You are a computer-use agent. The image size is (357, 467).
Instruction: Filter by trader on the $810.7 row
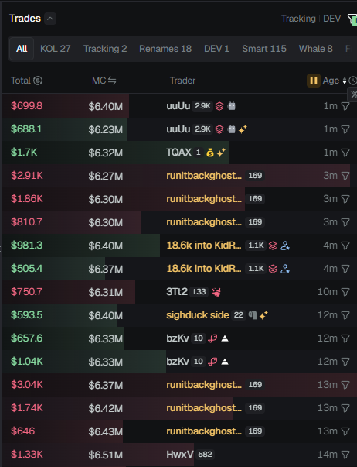click(345, 222)
